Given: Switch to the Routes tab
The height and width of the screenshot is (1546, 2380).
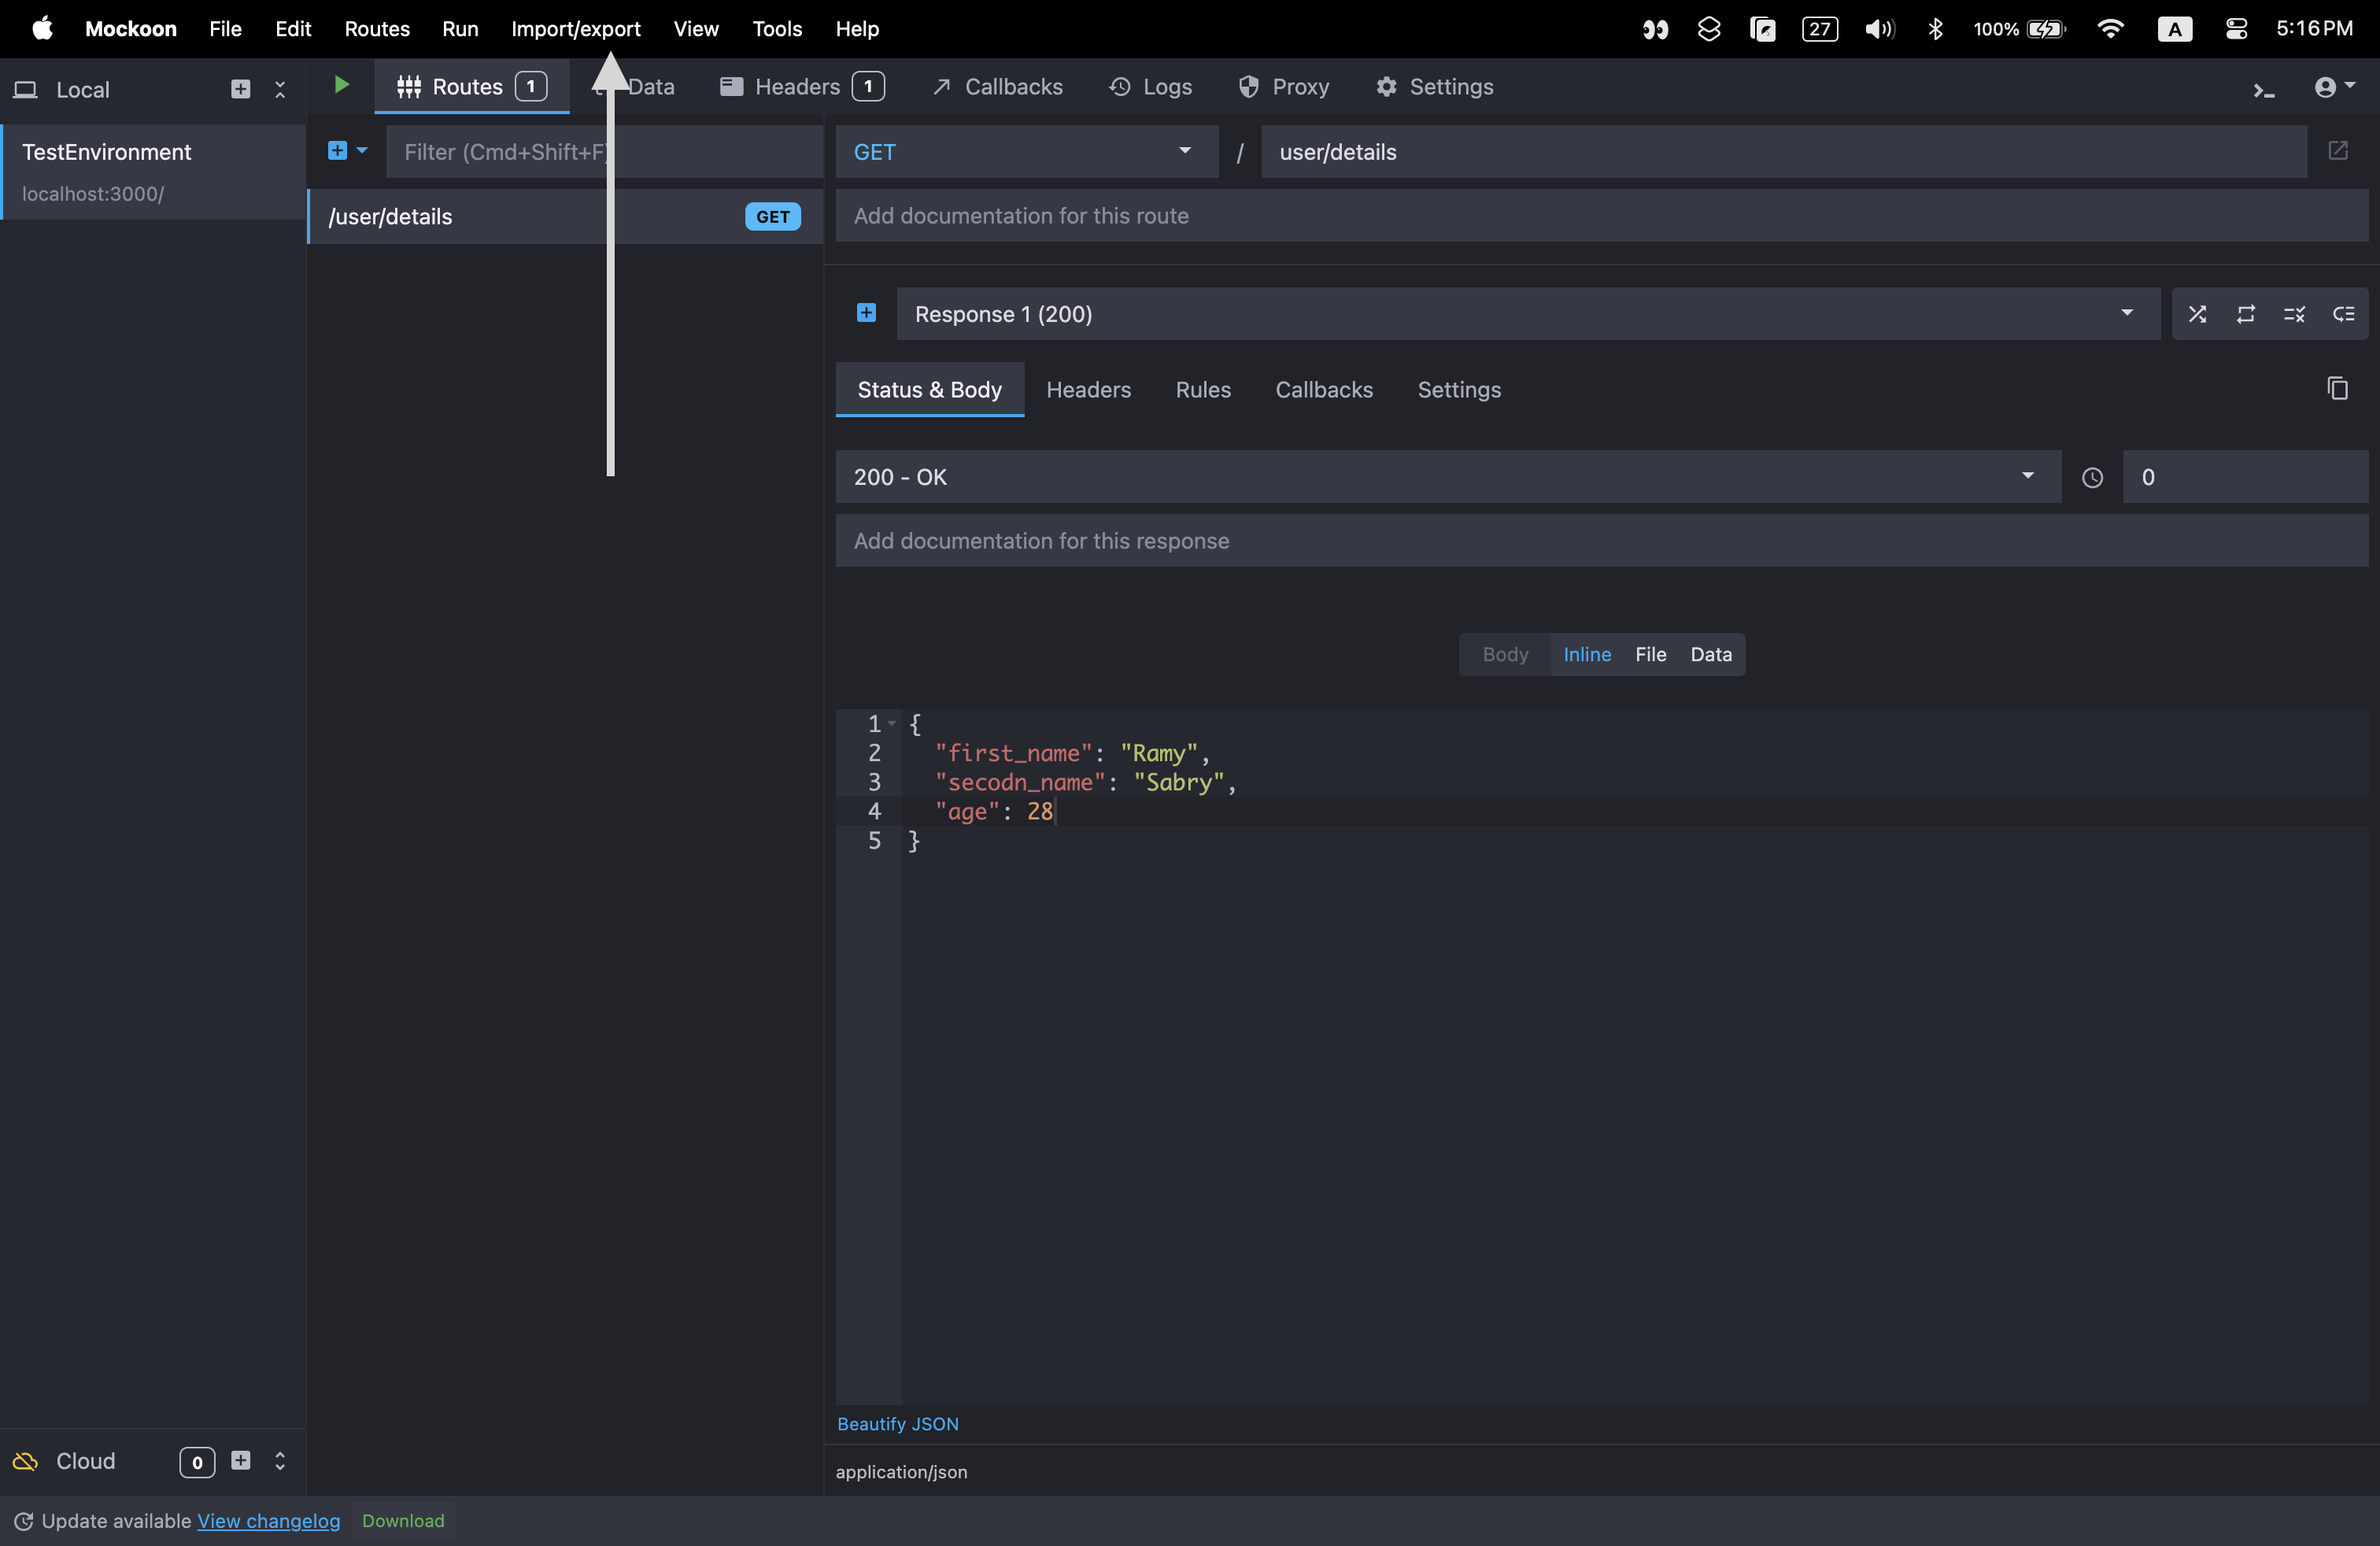Looking at the screenshot, I should 471,87.
